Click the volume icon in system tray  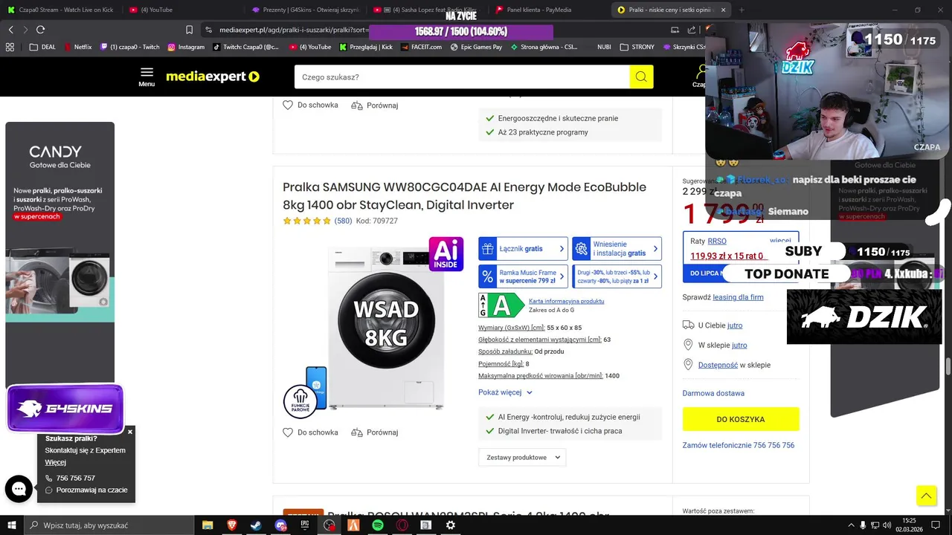(887, 525)
